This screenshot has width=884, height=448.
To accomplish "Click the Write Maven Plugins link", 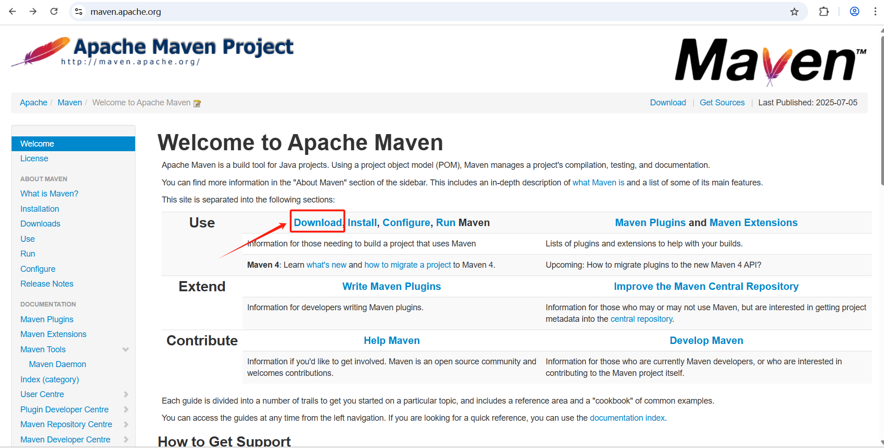I will [392, 286].
